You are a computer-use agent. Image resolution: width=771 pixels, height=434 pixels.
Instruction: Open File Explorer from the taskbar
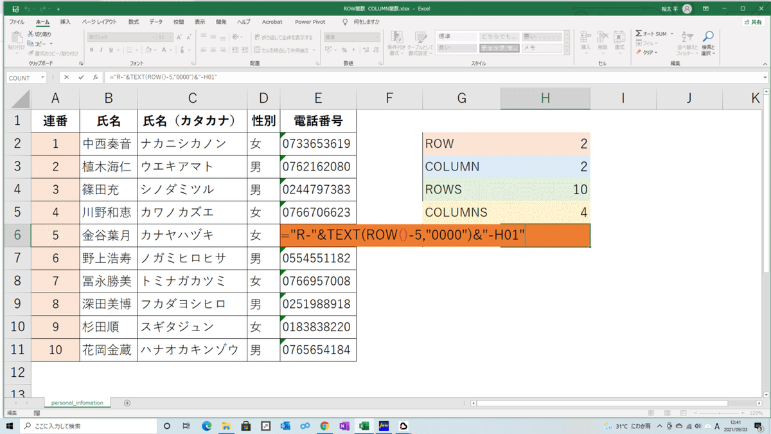pos(226,426)
